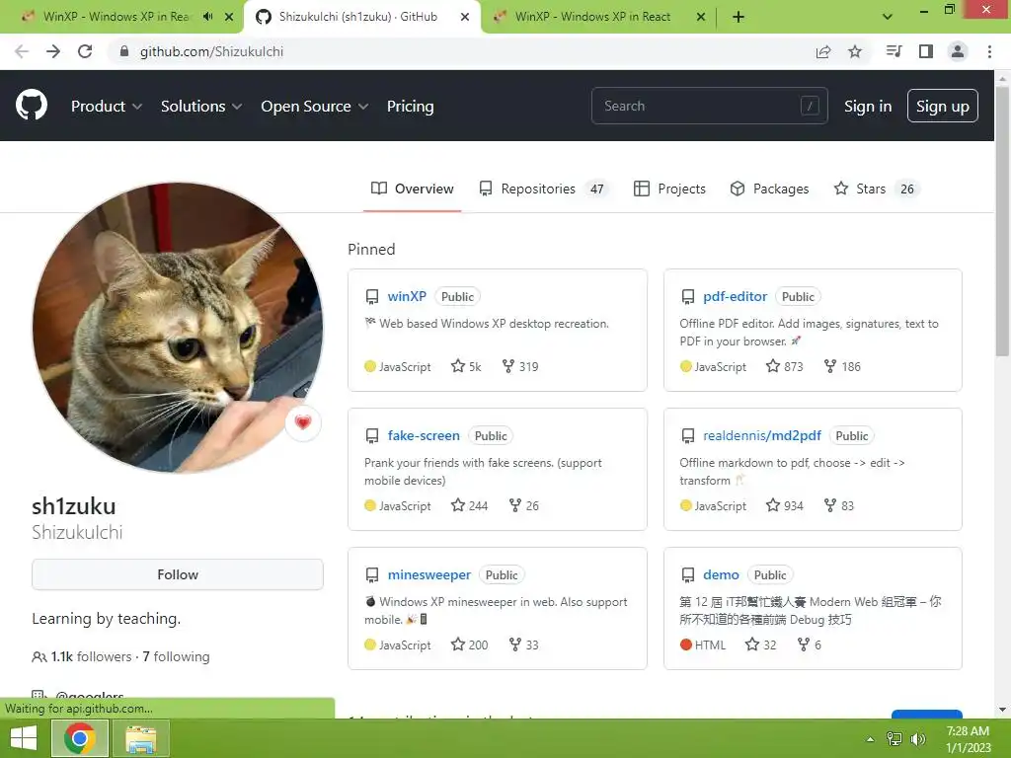Click the page vertical scrollbar thumb

tap(1002, 219)
